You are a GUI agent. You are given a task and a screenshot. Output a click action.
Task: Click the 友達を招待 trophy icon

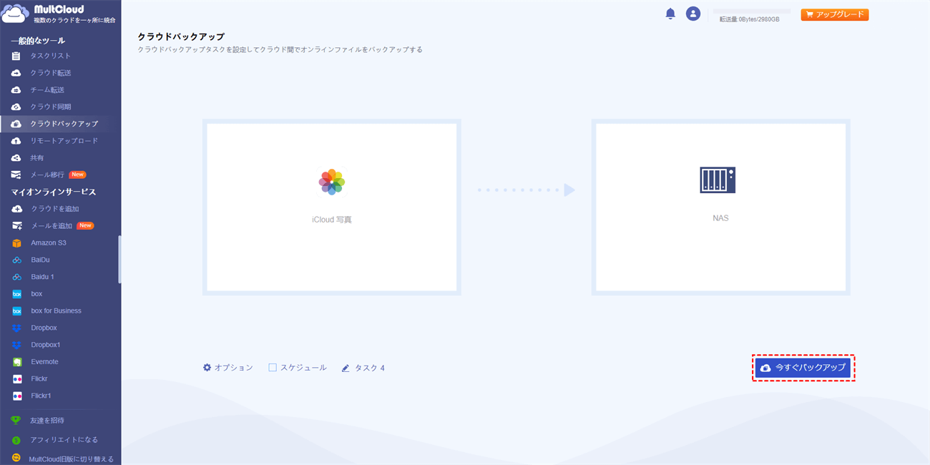click(16, 421)
